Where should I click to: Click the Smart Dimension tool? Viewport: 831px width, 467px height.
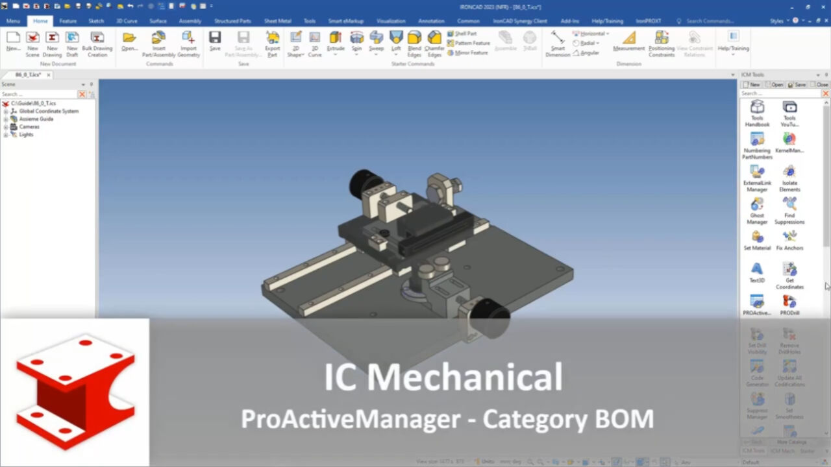tap(558, 43)
